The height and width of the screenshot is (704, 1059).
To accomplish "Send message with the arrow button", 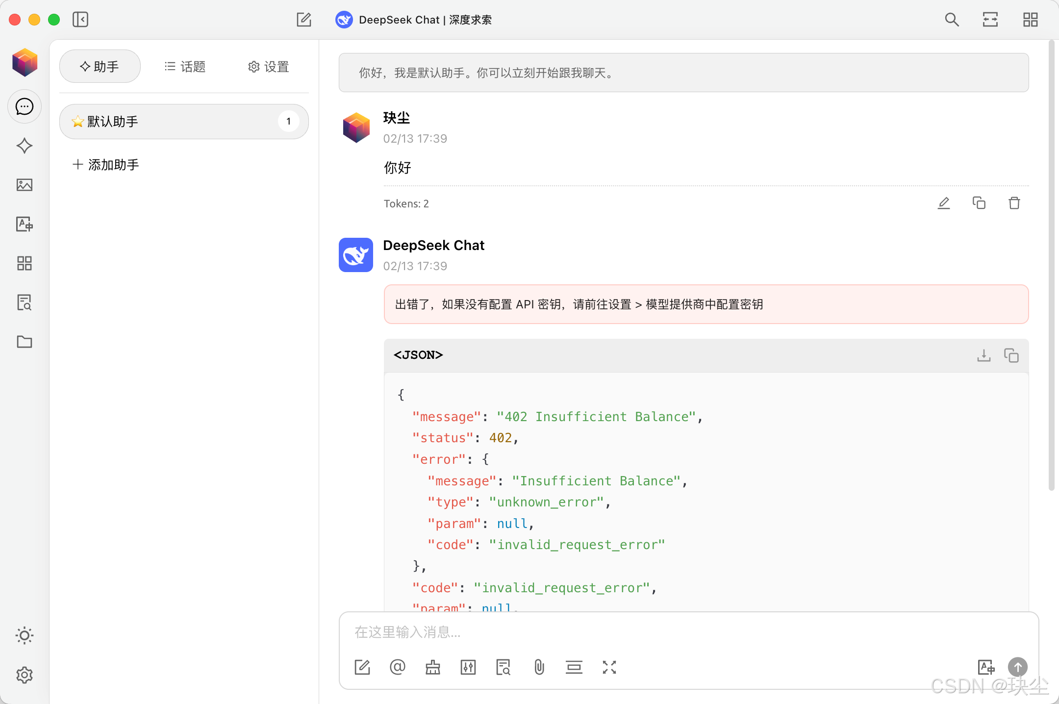I will pos(1017,667).
